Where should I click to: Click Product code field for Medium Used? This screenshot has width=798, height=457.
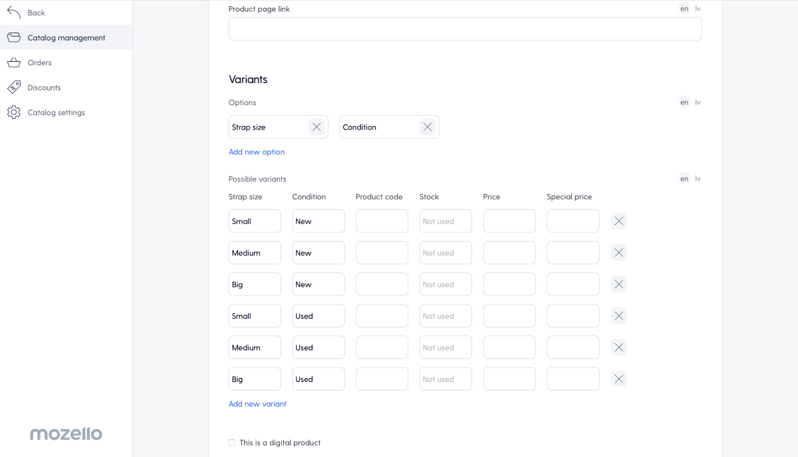[x=382, y=347]
